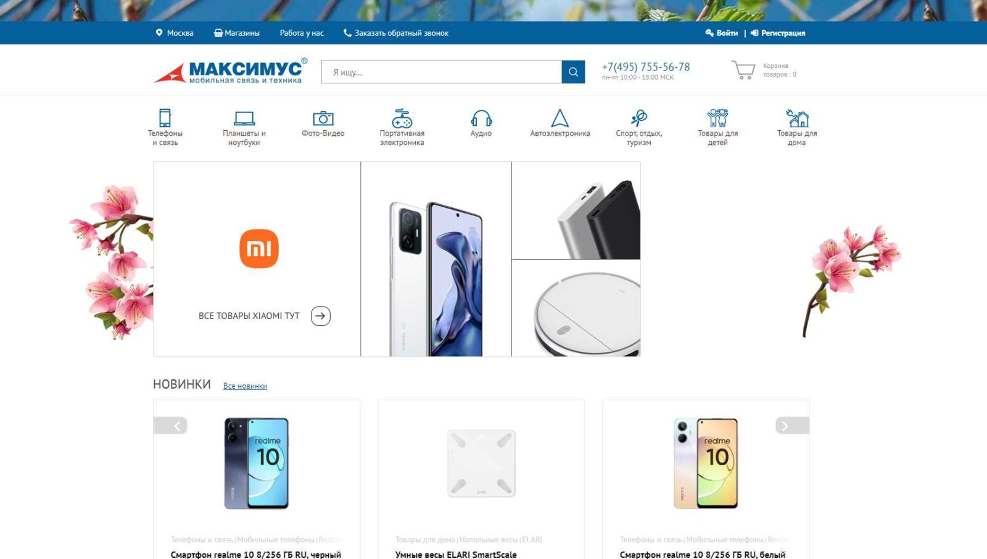Open the shopping cart Корзина
The width and height of the screenshot is (987, 559).
tap(764, 70)
